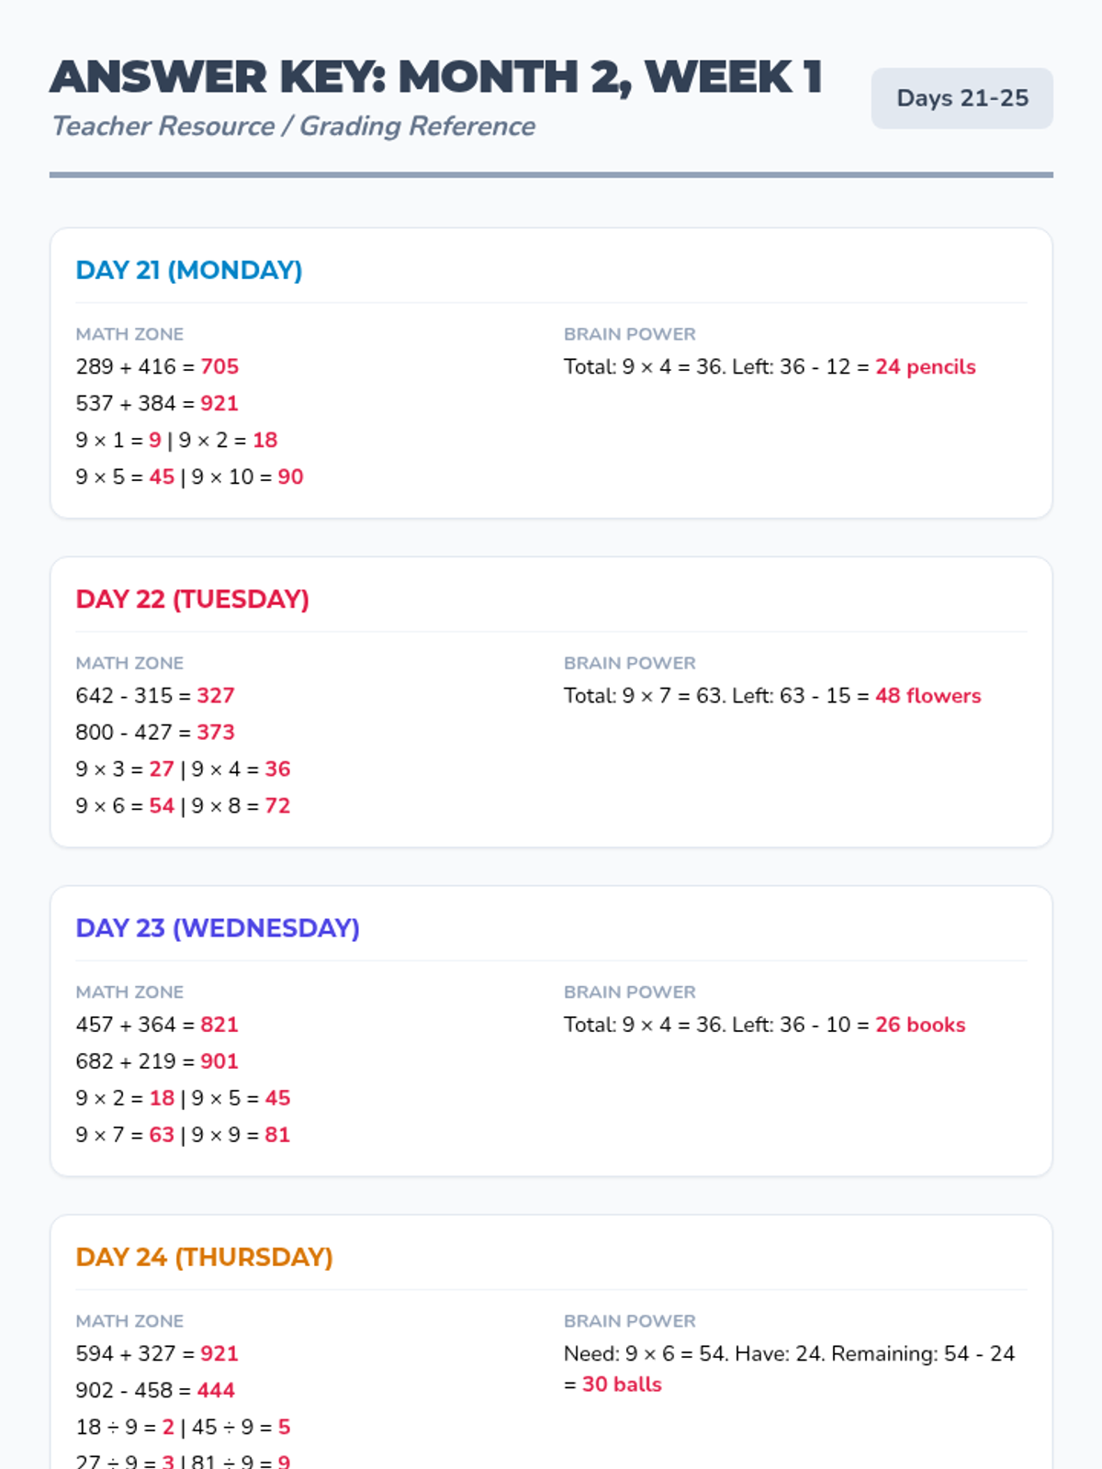The width and height of the screenshot is (1102, 1469).
Task: Select the Day 24 (Thursday) heading
Action: (204, 1256)
